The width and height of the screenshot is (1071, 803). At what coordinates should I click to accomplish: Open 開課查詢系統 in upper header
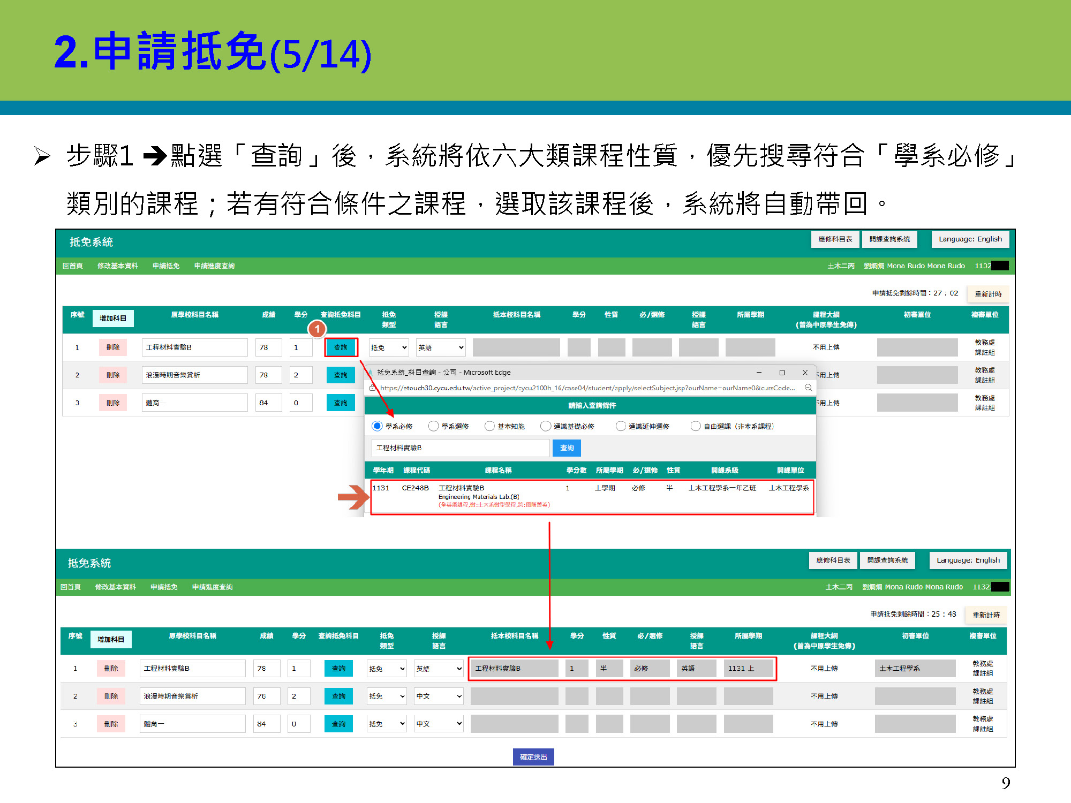click(889, 239)
